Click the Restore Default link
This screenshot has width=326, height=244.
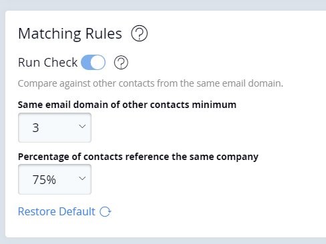tap(57, 211)
